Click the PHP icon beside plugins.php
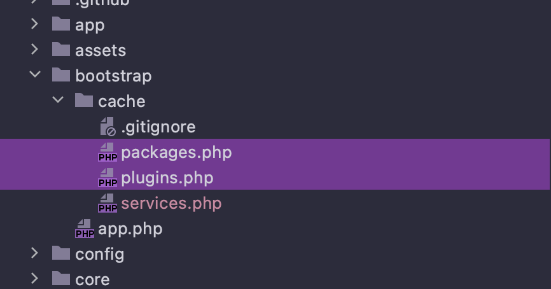The width and height of the screenshot is (551, 289). tap(108, 177)
